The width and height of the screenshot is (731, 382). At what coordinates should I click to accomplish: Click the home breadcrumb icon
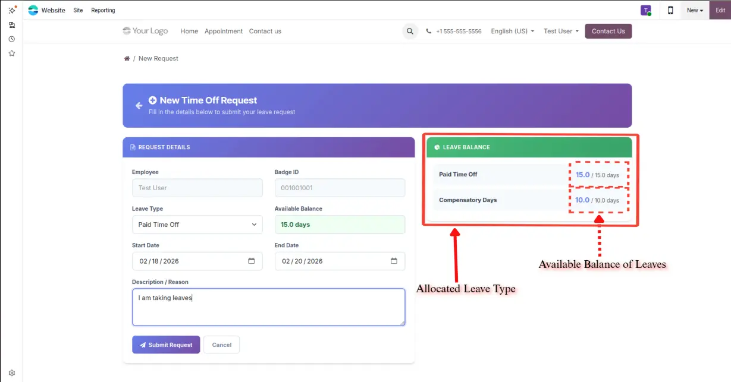click(x=127, y=58)
